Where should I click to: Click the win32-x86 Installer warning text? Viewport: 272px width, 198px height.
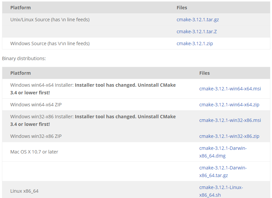125,117
